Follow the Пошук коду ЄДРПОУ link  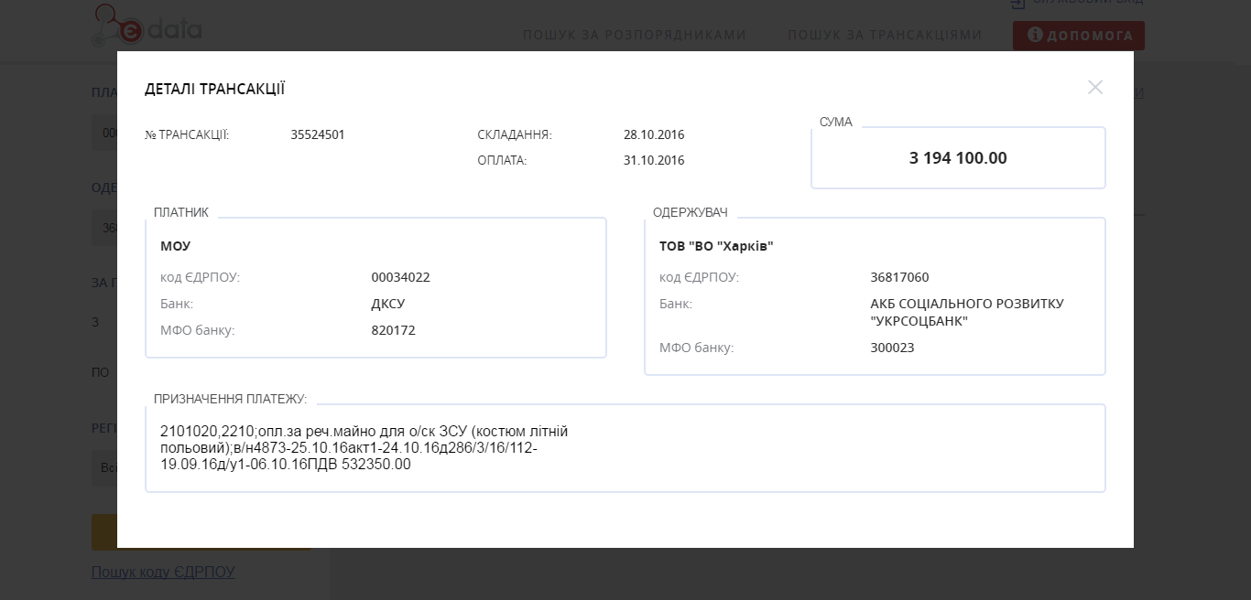(x=163, y=572)
